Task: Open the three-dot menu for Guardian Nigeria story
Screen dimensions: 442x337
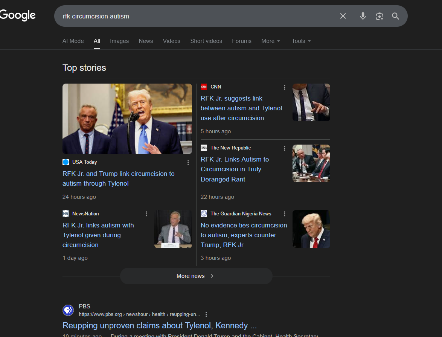Action: point(284,214)
